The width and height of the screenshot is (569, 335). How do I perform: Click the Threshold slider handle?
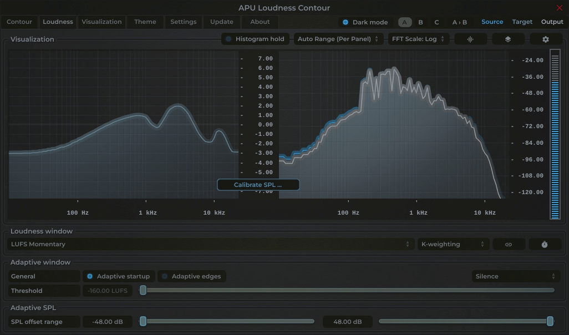click(143, 290)
